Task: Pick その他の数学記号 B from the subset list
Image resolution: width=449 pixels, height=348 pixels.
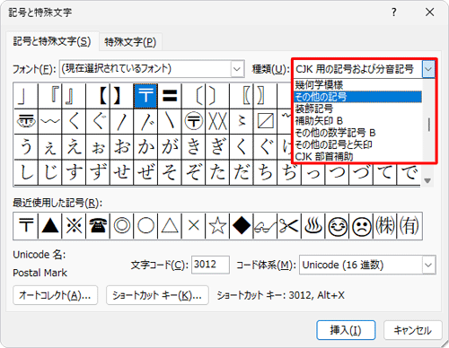Action: 358,133
